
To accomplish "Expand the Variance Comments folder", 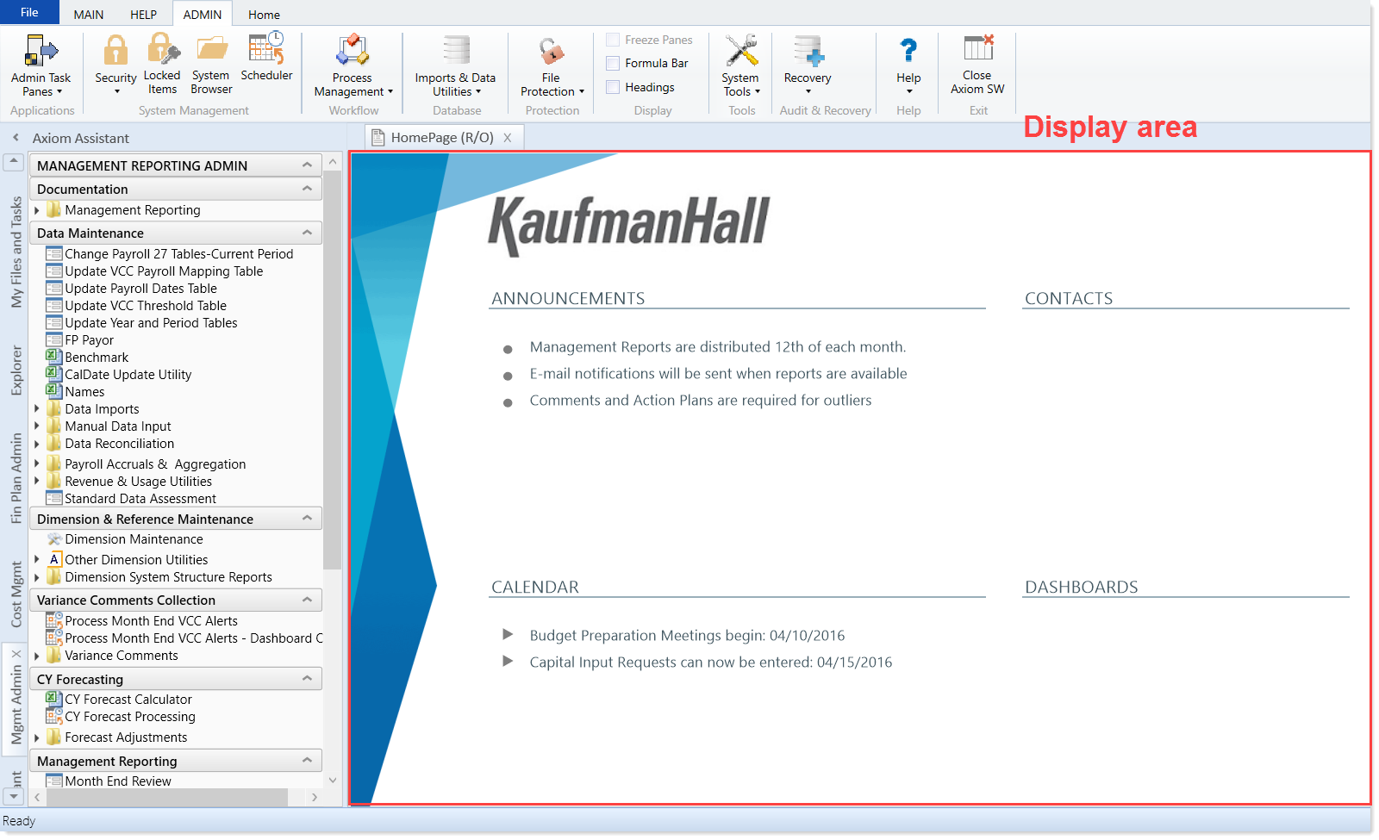I will [37, 656].
